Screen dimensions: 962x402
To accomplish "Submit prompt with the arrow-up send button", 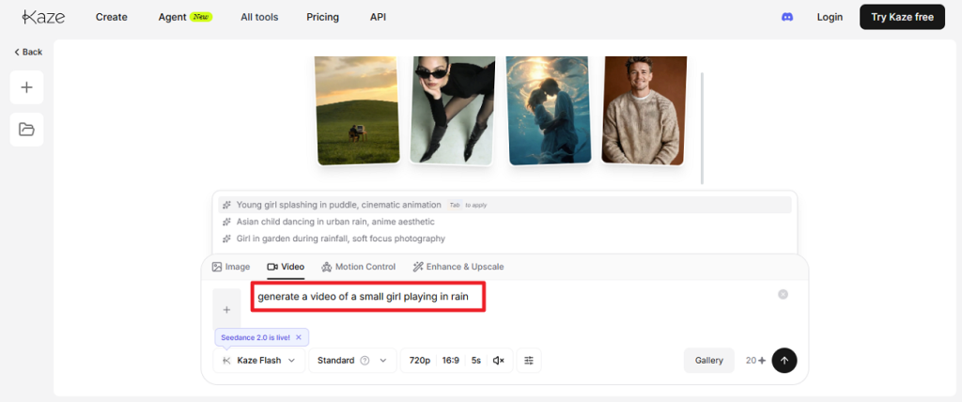I will [x=784, y=361].
